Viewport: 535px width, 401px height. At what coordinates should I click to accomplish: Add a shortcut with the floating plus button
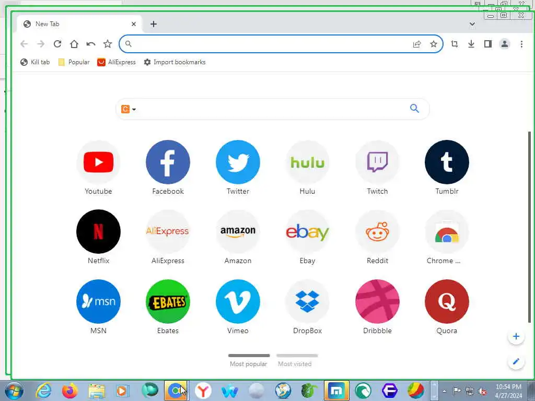pyautogui.click(x=516, y=337)
